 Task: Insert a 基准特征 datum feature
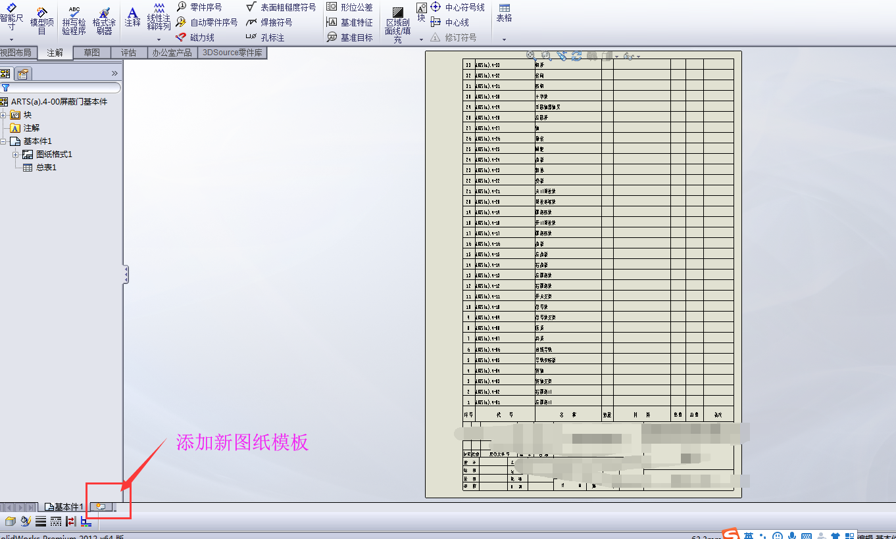[350, 22]
